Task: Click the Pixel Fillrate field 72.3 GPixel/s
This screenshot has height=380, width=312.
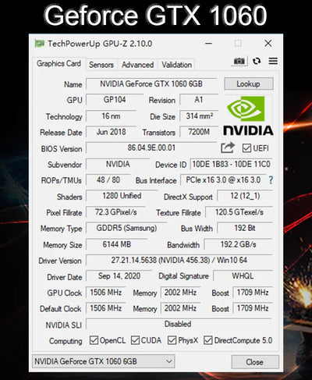Action: 115,212
